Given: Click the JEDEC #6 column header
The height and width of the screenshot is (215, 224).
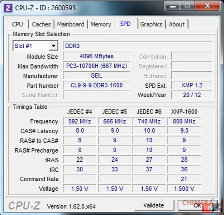Looking at the screenshot, I should [x=149, y=112].
